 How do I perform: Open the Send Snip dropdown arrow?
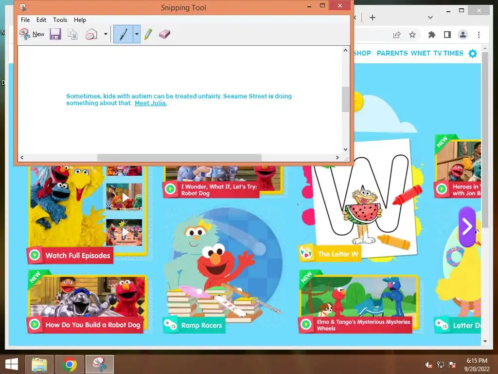tap(106, 34)
